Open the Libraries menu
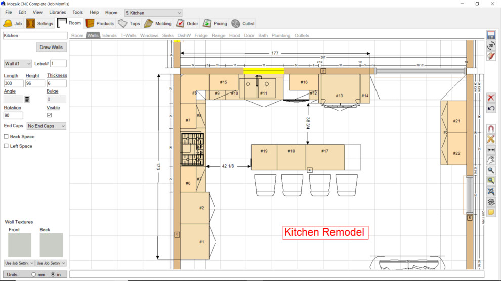Viewport: 501px width, 281px height. pyautogui.click(x=58, y=12)
